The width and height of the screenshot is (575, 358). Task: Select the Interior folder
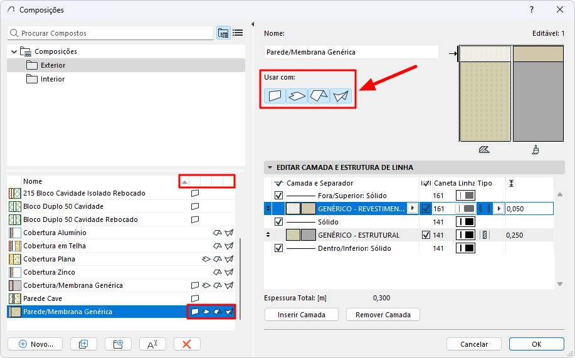point(126,79)
